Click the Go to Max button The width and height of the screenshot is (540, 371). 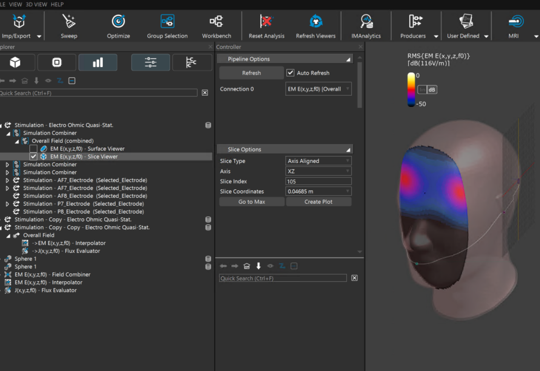pos(251,202)
